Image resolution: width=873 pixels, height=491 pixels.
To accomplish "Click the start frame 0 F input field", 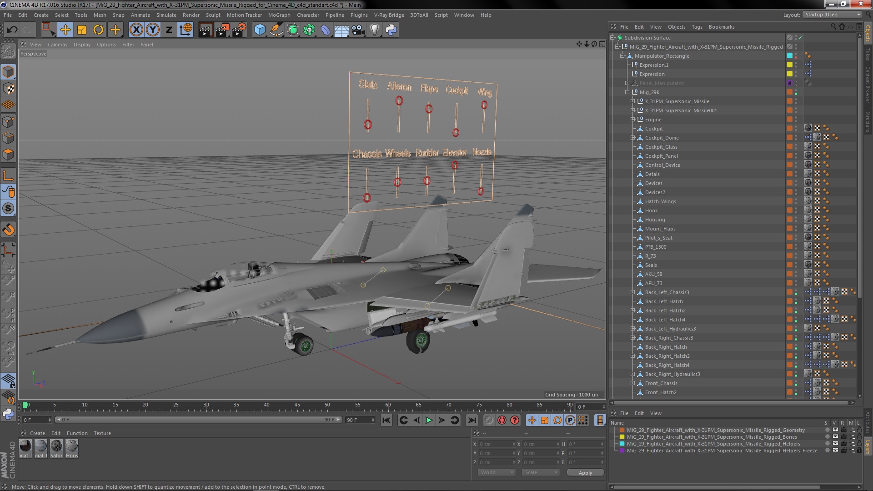I will [x=36, y=420].
